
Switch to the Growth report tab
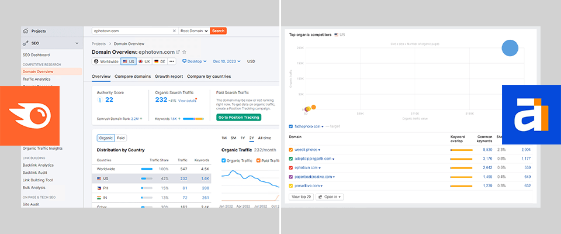[169, 76]
